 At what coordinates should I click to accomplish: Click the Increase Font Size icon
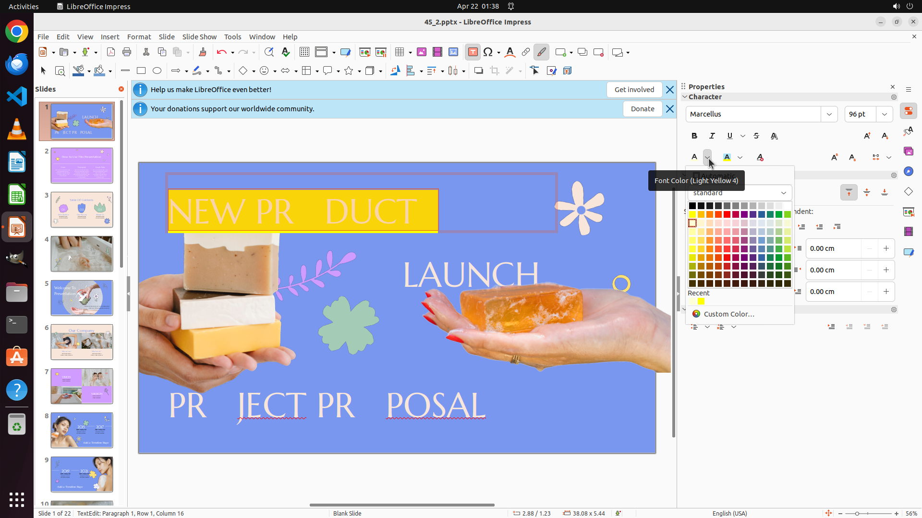pos(867,136)
